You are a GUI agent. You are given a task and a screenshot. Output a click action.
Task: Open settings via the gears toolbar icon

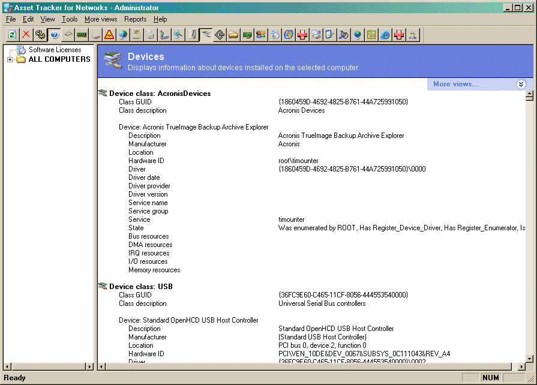click(x=40, y=35)
